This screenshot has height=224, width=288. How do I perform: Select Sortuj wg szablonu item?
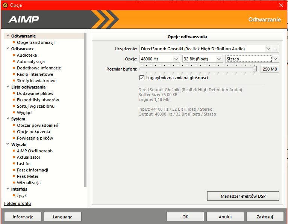[x=36, y=106]
